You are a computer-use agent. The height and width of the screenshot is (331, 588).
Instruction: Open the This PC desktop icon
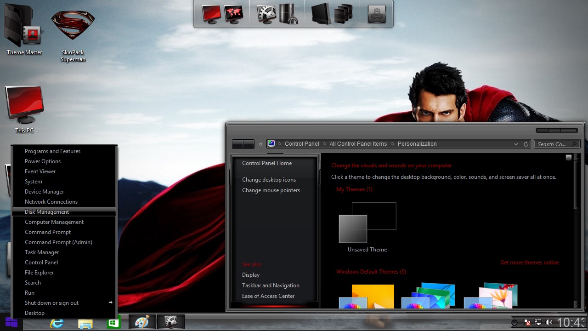[24, 109]
